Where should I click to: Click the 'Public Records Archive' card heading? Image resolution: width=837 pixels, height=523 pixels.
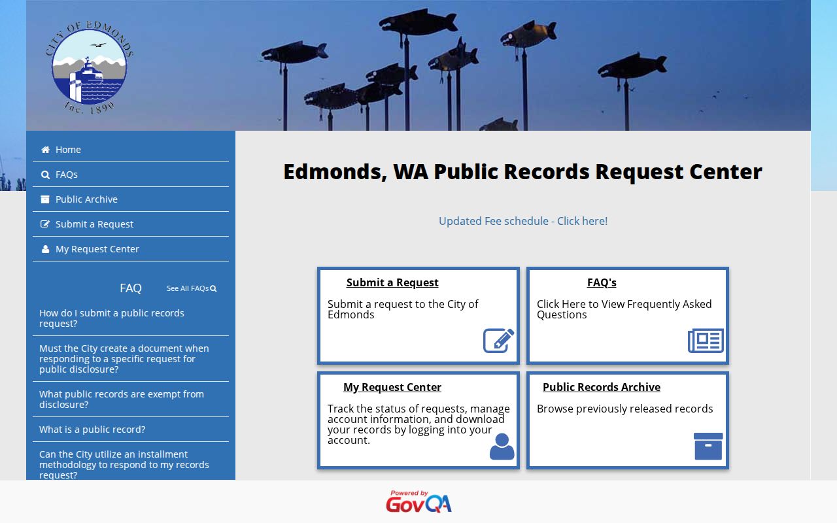[x=602, y=387]
